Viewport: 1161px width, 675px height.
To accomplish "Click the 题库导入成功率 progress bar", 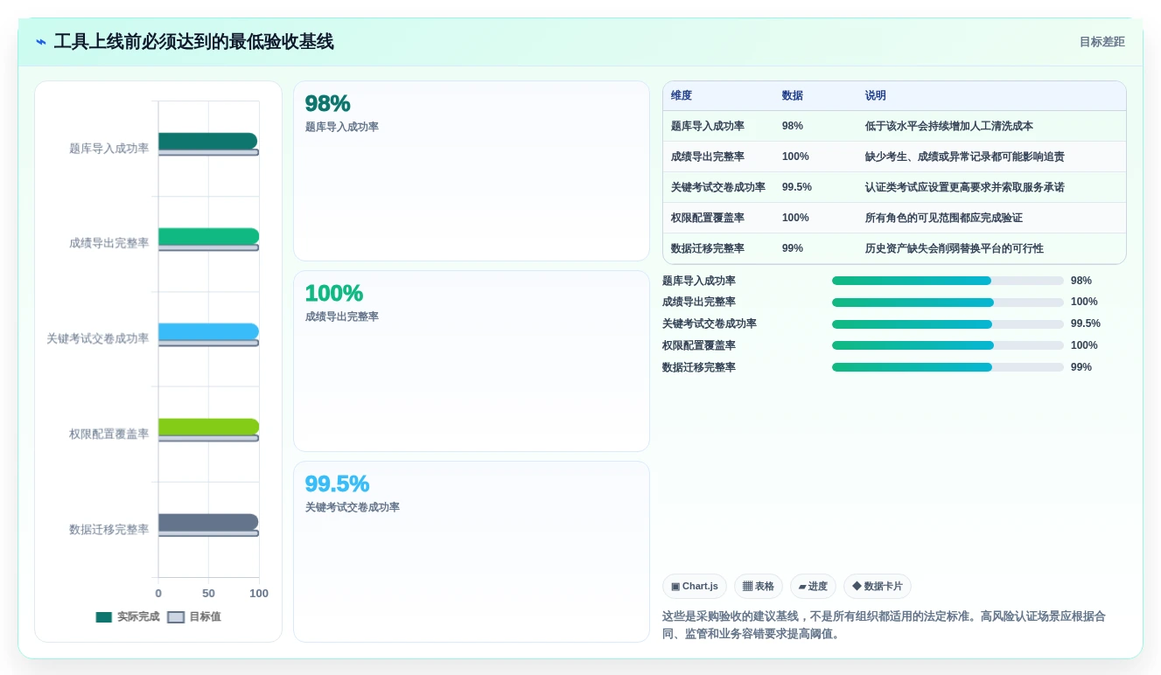I will [948, 281].
